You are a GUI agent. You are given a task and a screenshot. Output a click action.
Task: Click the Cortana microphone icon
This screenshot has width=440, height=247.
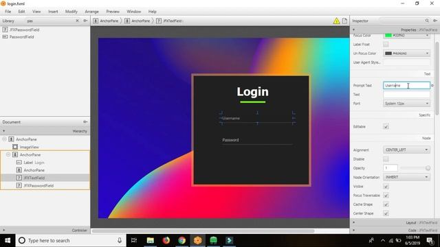[120, 241]
